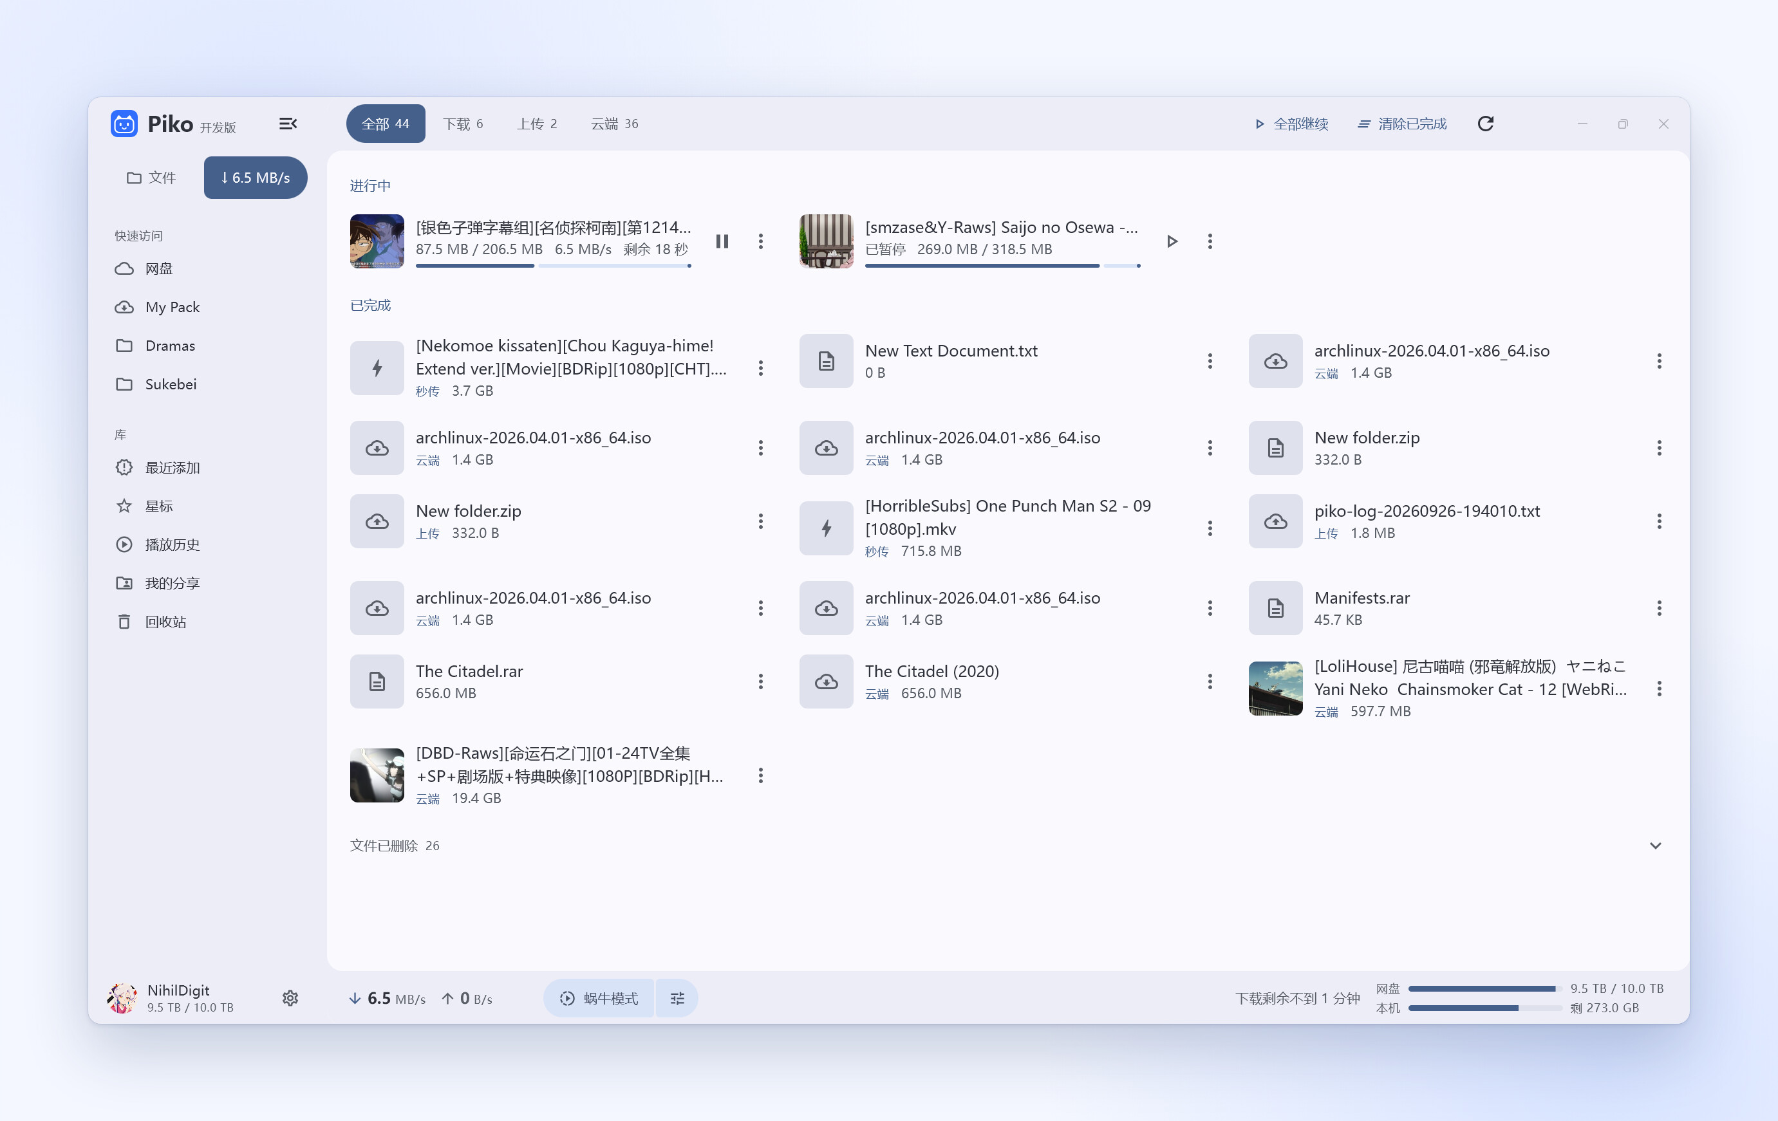Open more options for 命运石之门 item

(x=760, y=775)
